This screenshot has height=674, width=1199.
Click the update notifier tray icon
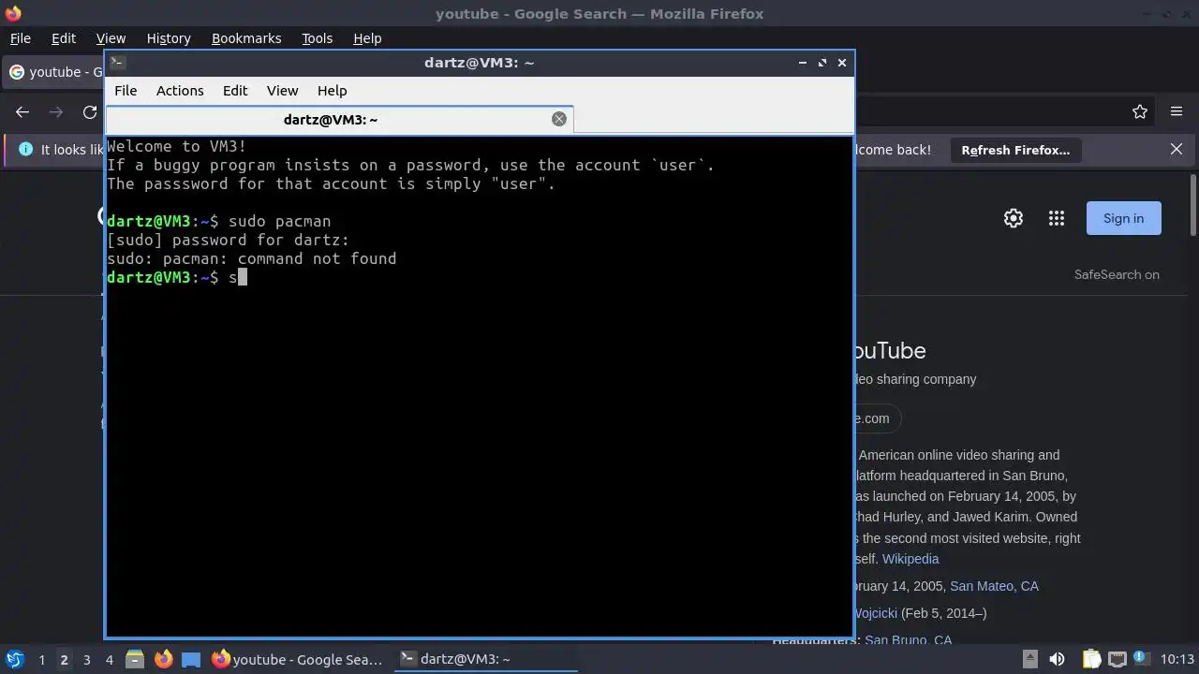click(1141, 659)
